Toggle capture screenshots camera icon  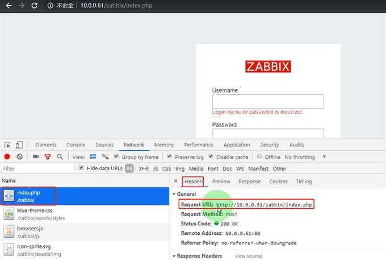(x=36, y=157)
